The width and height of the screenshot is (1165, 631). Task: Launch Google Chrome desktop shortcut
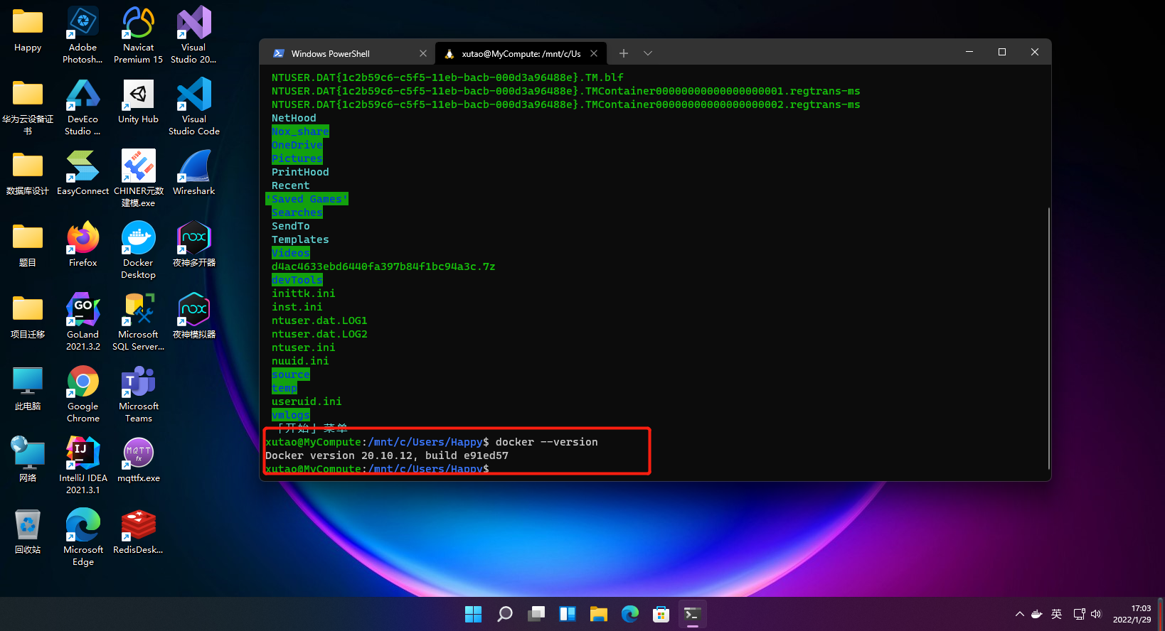pyautogui.click(x=83, y=394)
